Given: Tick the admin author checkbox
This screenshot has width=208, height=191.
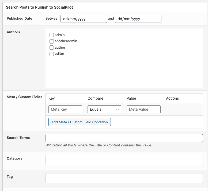Looking at the screenshot, I should 52,35.
